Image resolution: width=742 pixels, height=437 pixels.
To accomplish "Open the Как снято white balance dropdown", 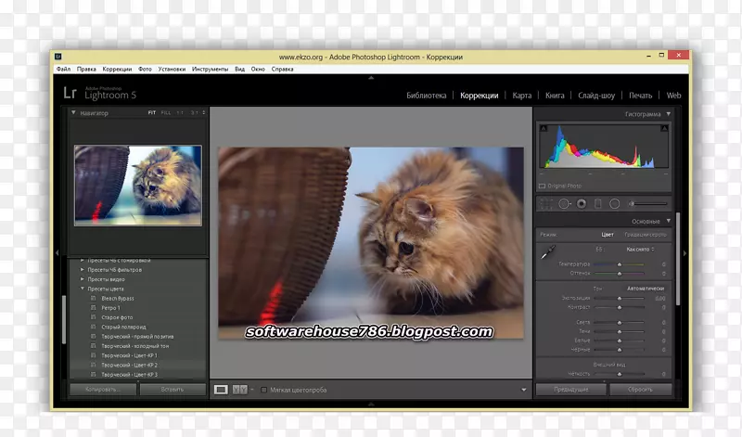I will pos(640,250).
